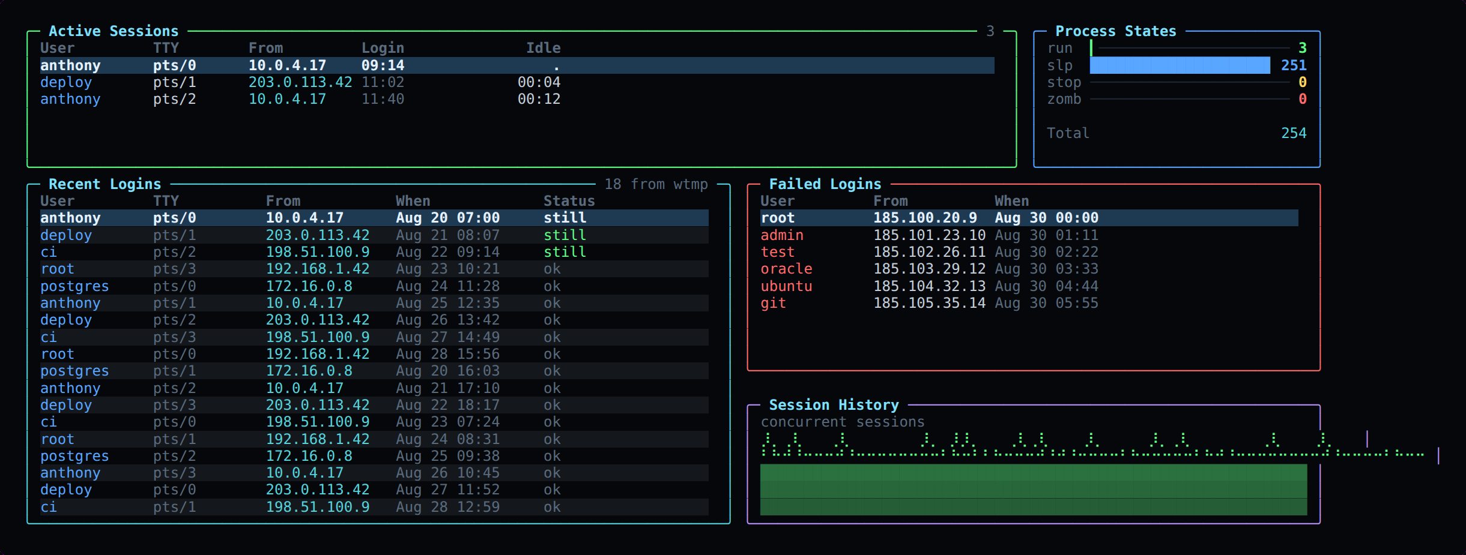Select the deploy pts/1 active session row
The width and height of the screenshot is (1466, 555).
tap(517, 82)
